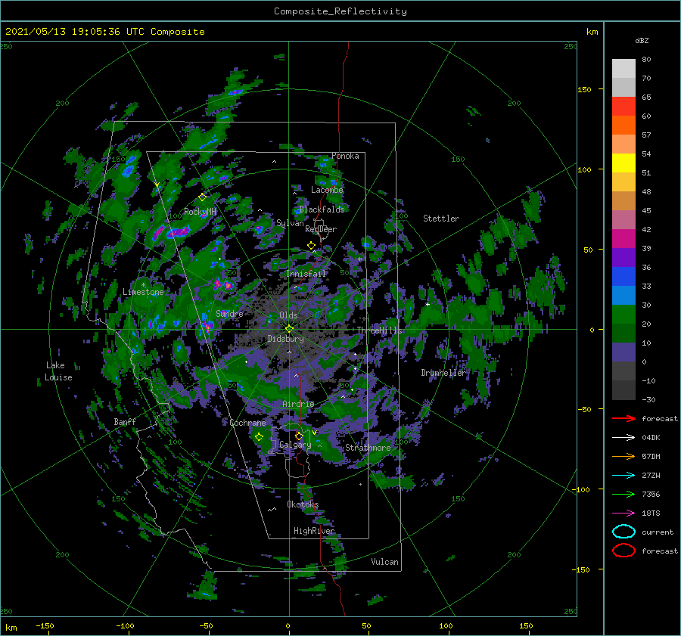Click the yellow diamond marker above RockyMH

pyautogui.click(x=202, y=197)
